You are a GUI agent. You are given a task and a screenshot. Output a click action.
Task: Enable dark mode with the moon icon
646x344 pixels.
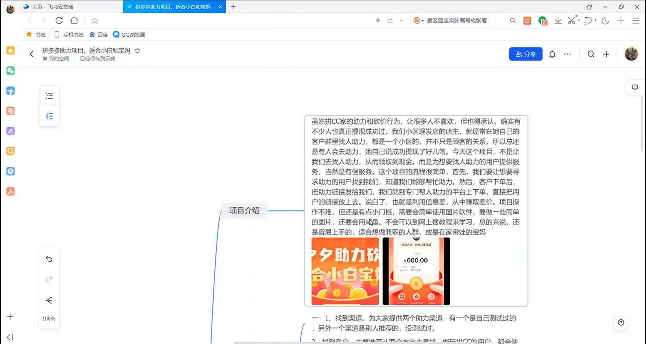[605, 20]
